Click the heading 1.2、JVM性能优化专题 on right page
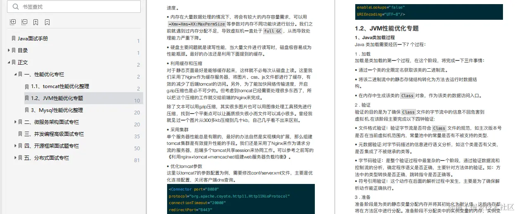 pos(387,28)
